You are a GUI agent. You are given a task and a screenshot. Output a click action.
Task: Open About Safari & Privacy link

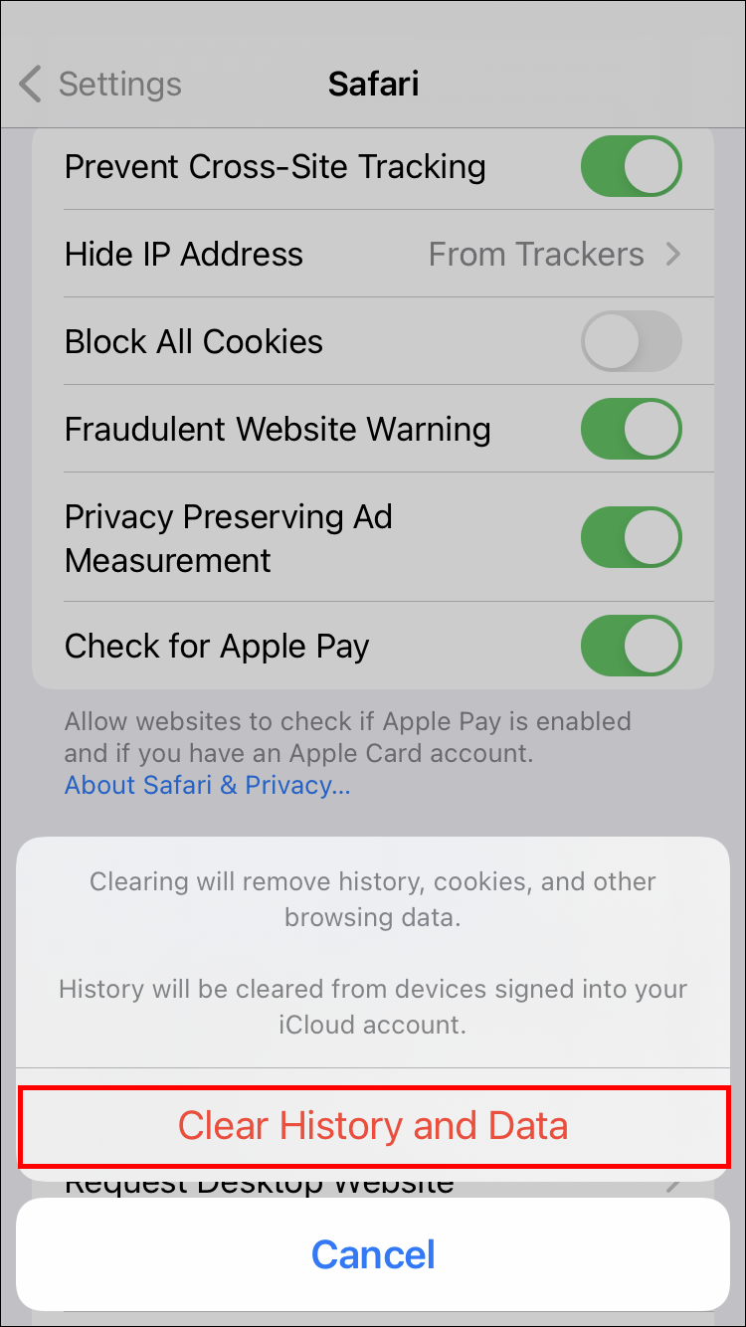[x=207, y=785]
